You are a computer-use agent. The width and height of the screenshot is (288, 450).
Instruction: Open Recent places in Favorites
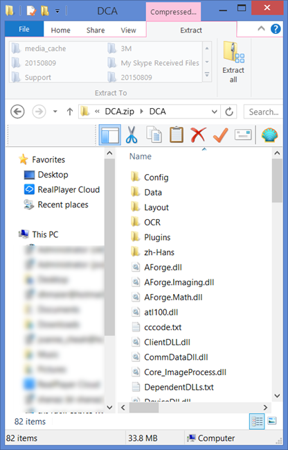56,205
